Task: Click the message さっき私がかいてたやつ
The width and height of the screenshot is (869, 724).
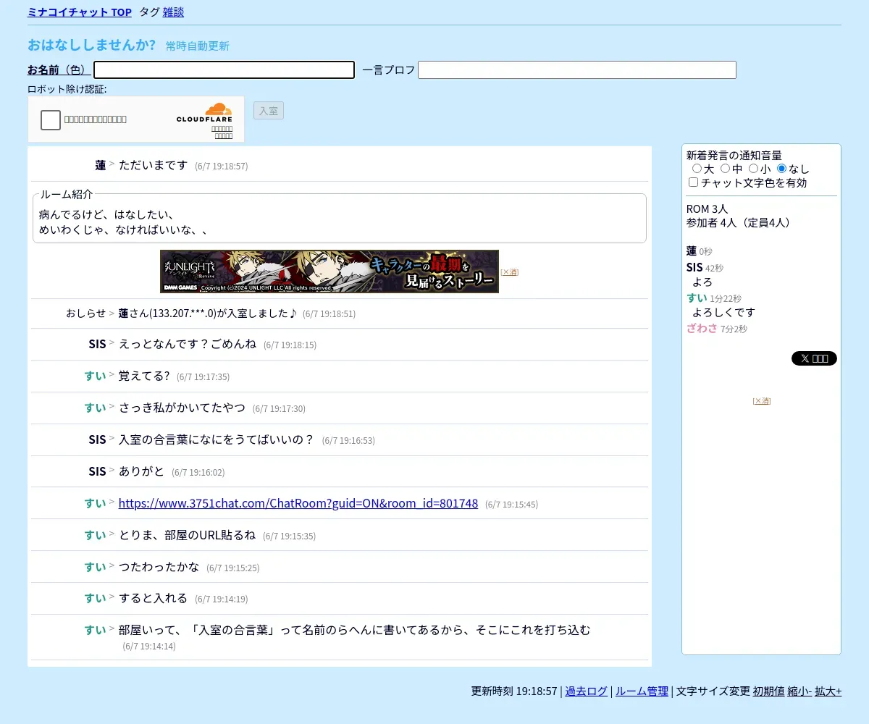Action: tap(182, 408)
